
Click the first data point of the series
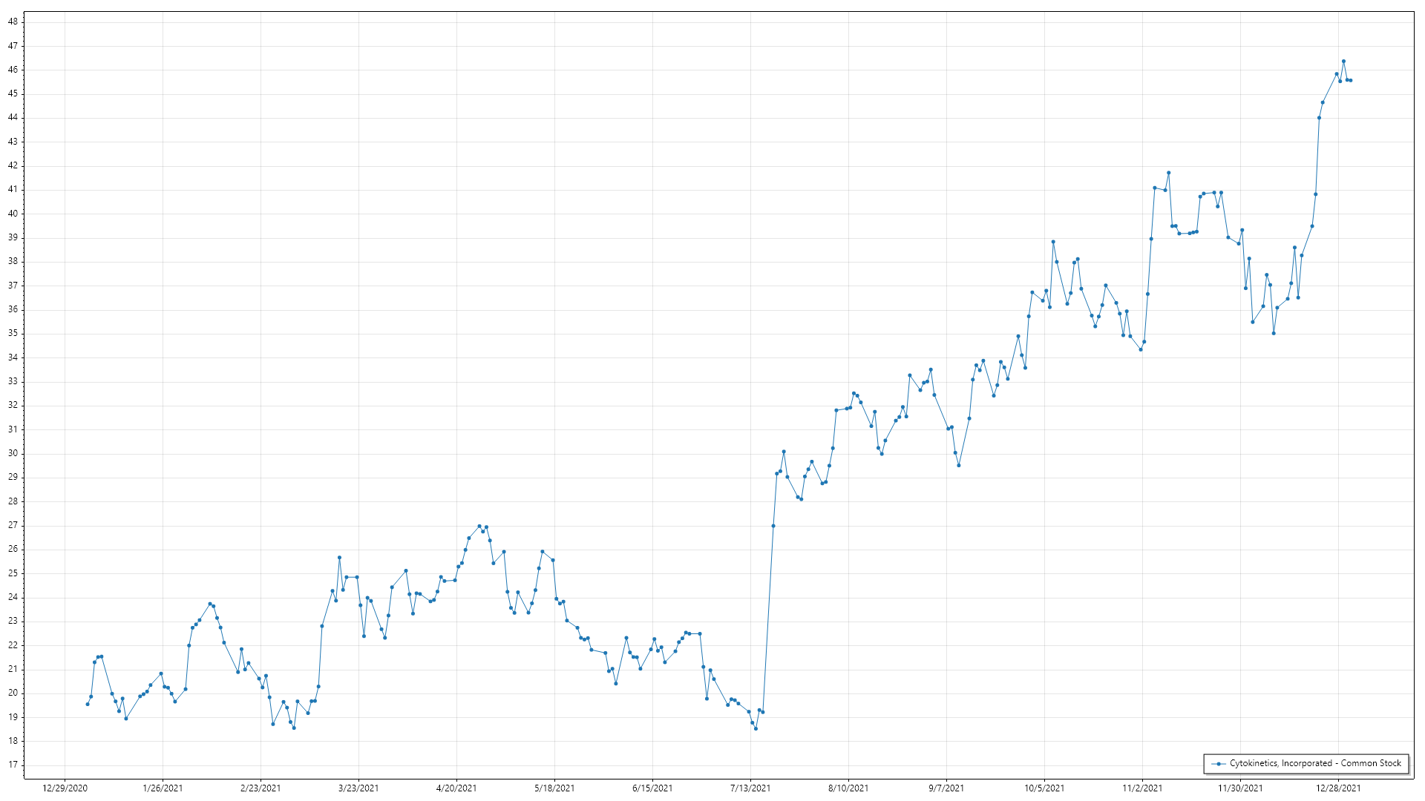(x=88, y=704)
